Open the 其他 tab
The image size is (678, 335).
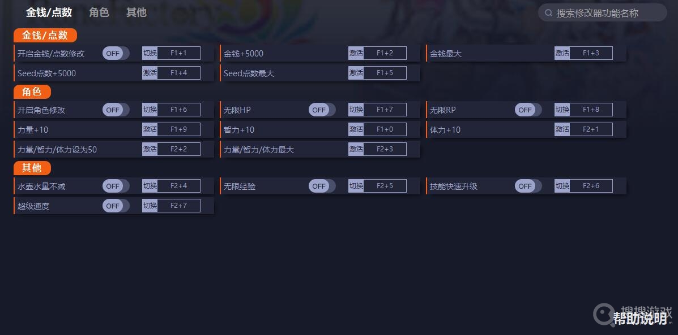(136, 12)
